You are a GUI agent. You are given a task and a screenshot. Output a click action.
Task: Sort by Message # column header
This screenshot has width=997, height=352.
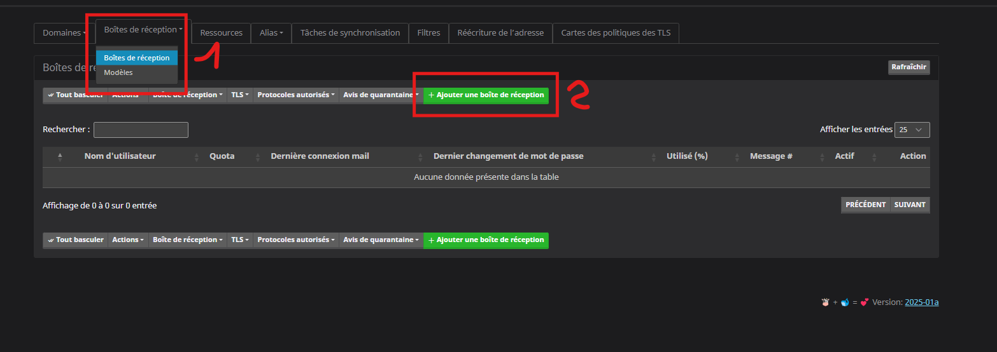pos(771,156)
